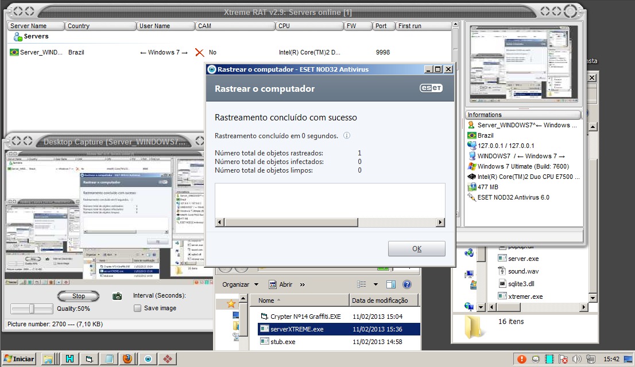Click the First run column header
This screenshot has height=367, width=635.
click(x=423, y=26)
